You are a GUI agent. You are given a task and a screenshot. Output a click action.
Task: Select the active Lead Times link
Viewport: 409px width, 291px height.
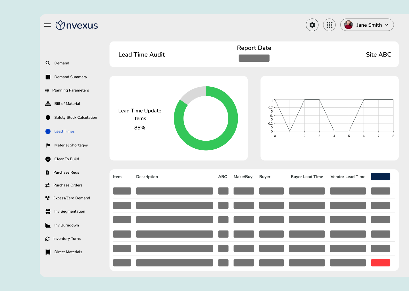[x=64, y=131]
